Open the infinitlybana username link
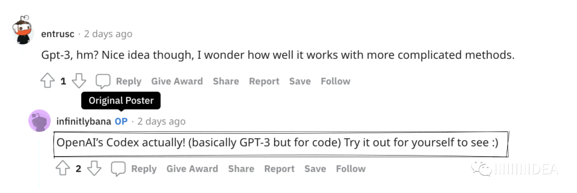Image resolution: width=577 pixels, height=193 pixels. click(x=83, y=121)
